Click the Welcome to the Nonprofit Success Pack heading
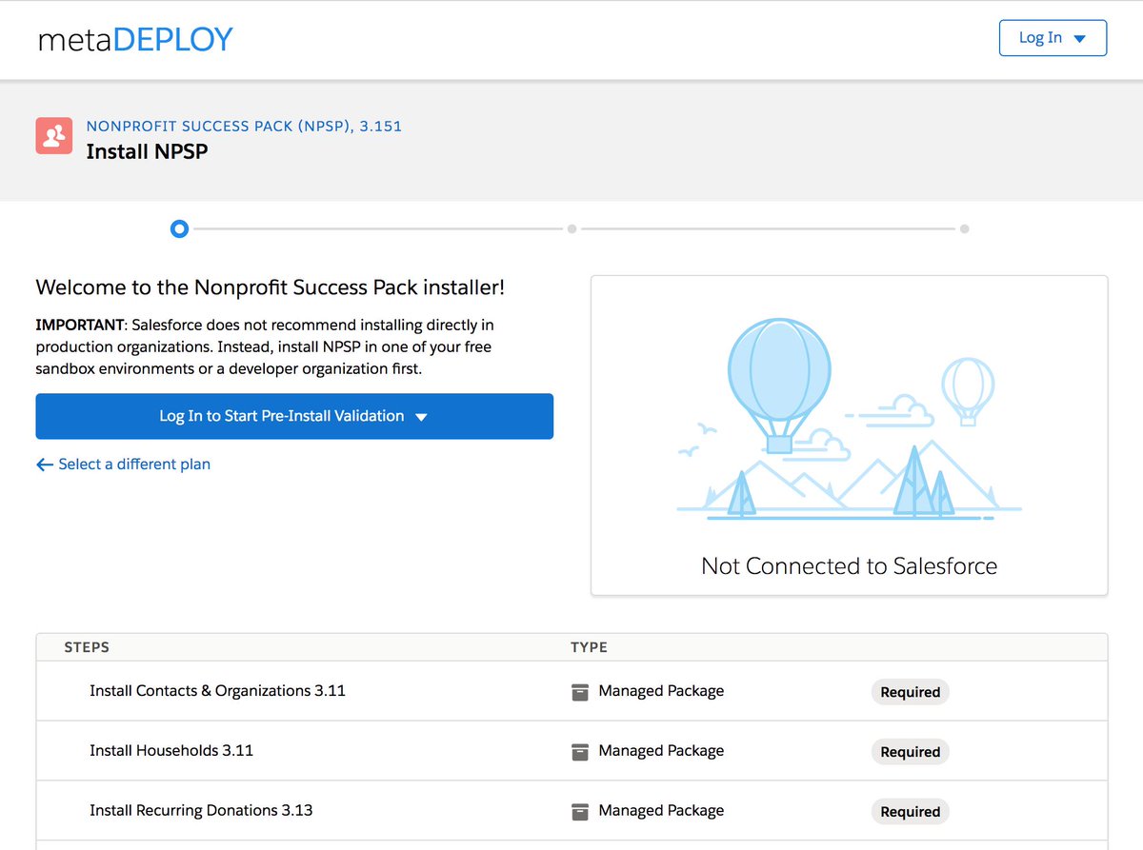Screen dimensions: 1143x850 pos(271,287)
